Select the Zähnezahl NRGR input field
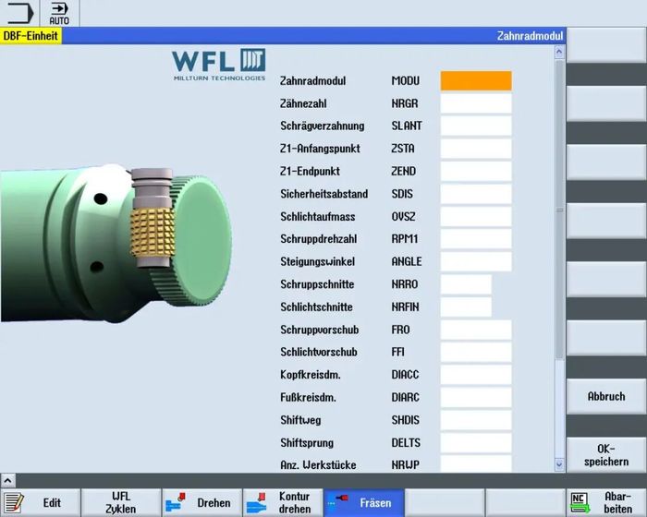Screen dimensions: 647x517 475,103
